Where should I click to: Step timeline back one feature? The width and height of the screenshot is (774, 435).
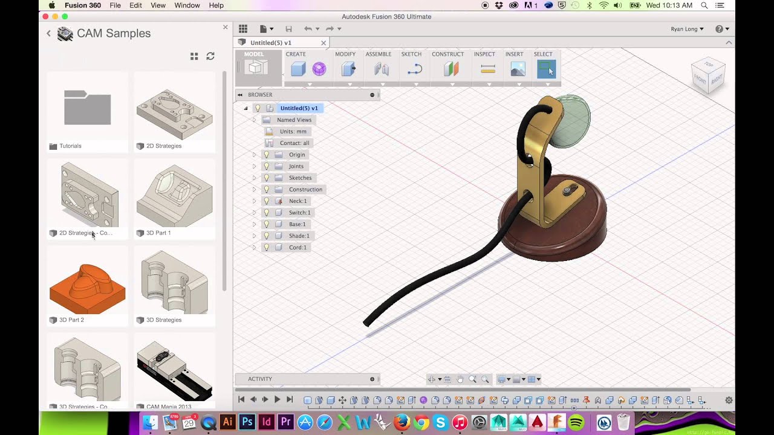pos(253,399)
